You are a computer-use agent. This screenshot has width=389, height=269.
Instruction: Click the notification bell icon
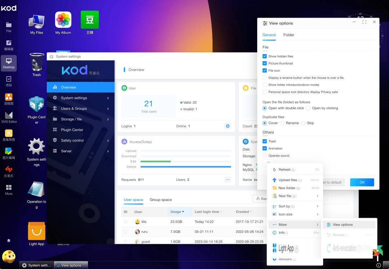coord(9,241)
